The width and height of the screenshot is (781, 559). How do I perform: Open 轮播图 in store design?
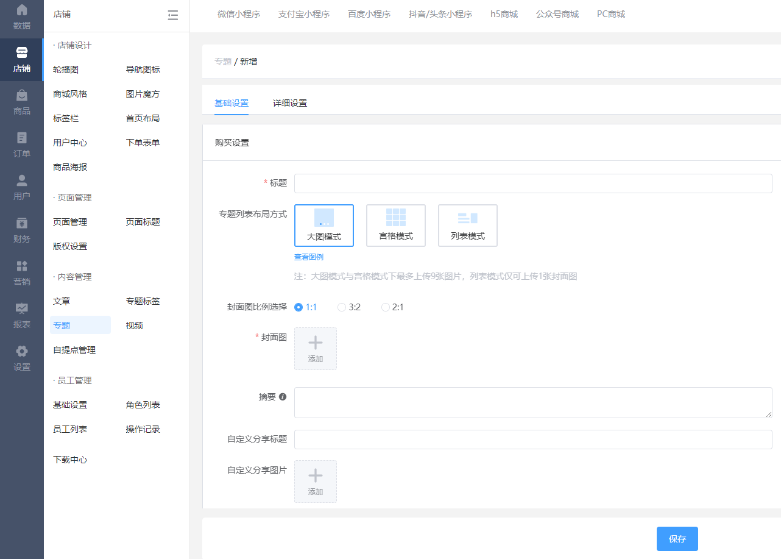[x=66, y=69]
